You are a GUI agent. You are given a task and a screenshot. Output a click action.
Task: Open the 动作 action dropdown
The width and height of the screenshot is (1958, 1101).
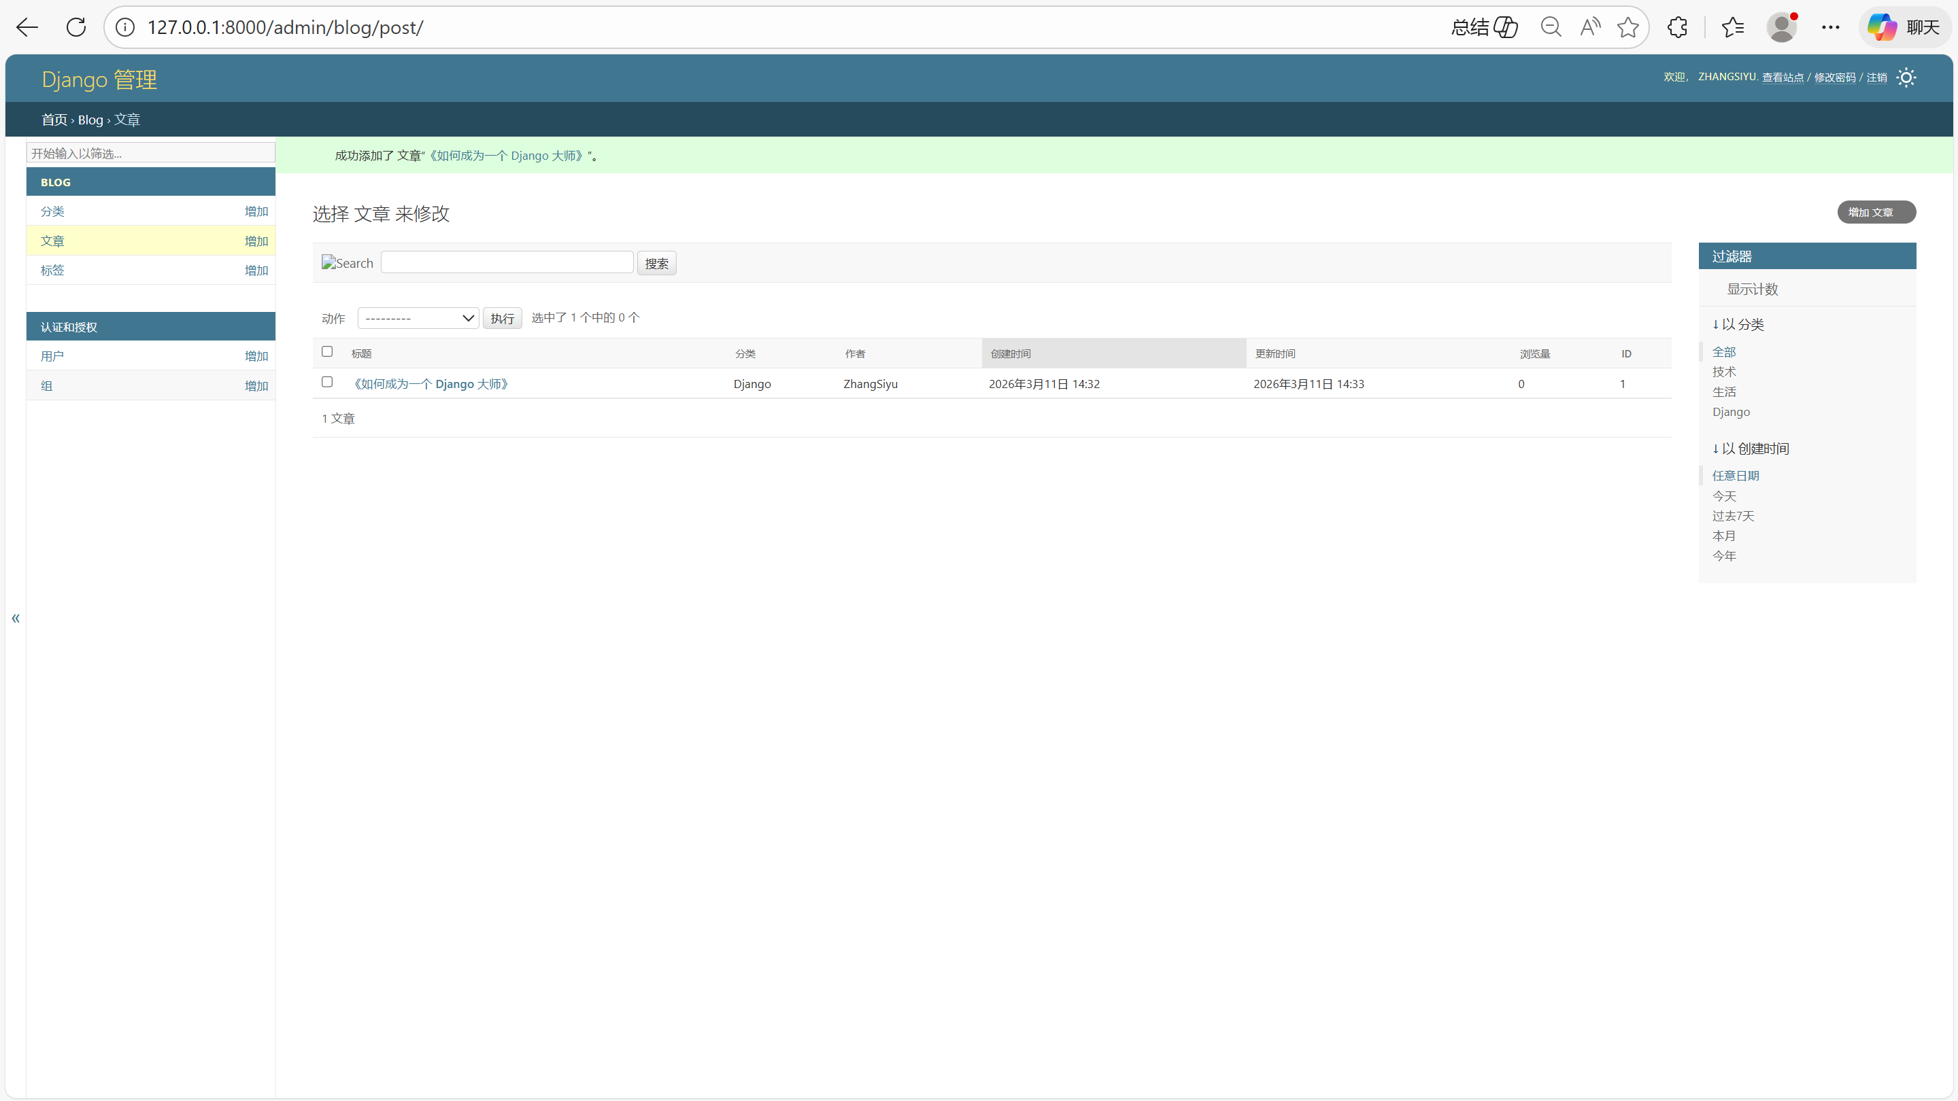pyautogui.click(x=418, y=318)
